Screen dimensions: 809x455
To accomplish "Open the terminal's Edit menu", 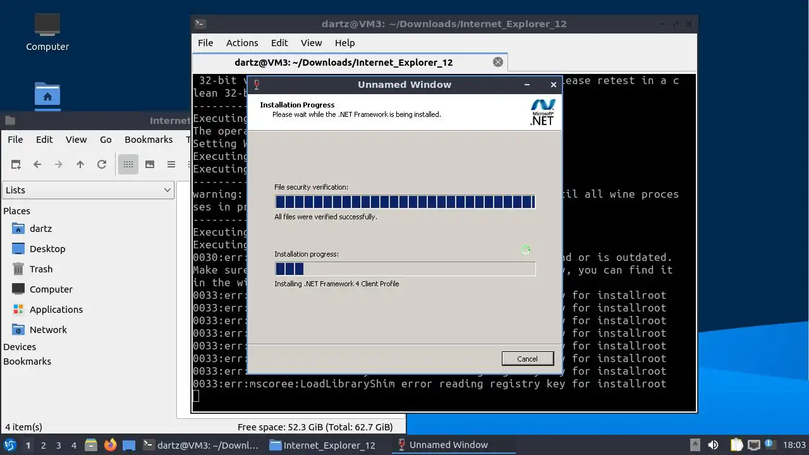I will point(279,43).
